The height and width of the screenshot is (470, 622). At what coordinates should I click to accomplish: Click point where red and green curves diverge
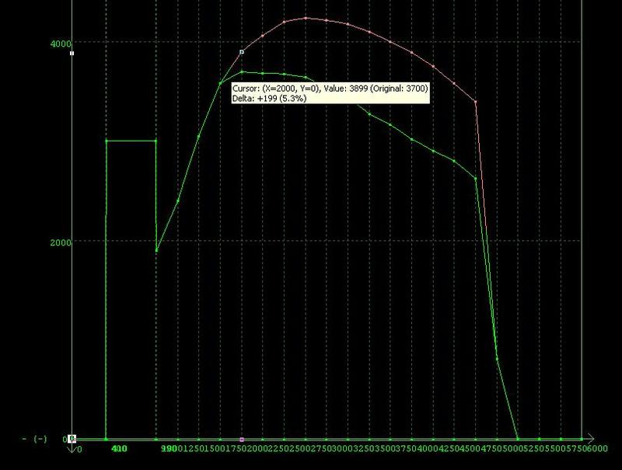[x=221, y=83]
